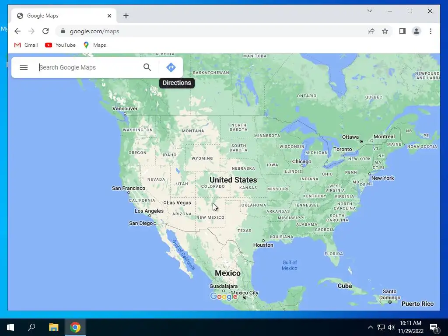Click the Chrome taskbar icon
The image size is (448, 336).
coord(75,327)
